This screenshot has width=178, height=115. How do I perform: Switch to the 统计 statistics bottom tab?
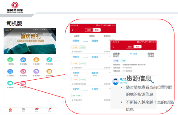coord(23,110)
